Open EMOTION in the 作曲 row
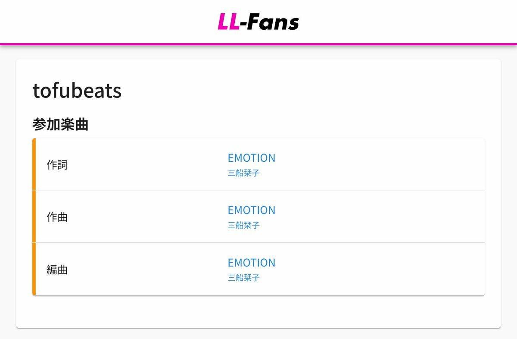The image size is (517, 339). point(252,210)
